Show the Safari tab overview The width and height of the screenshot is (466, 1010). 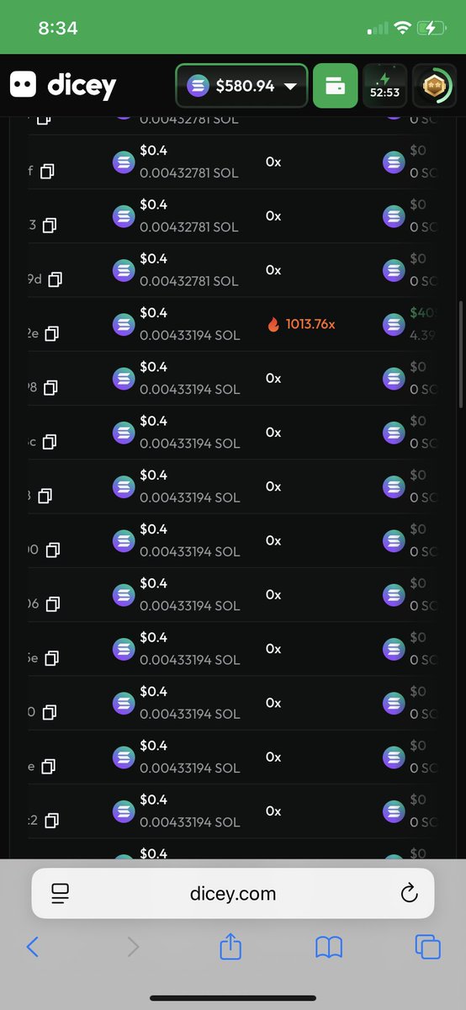click(428, 947)
